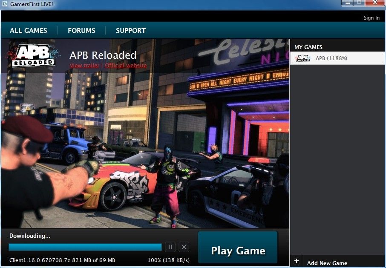Click the GamersFirst LIVE! title bar icon
The width and height of the screenshot is (386, 268).
(4, 4)
